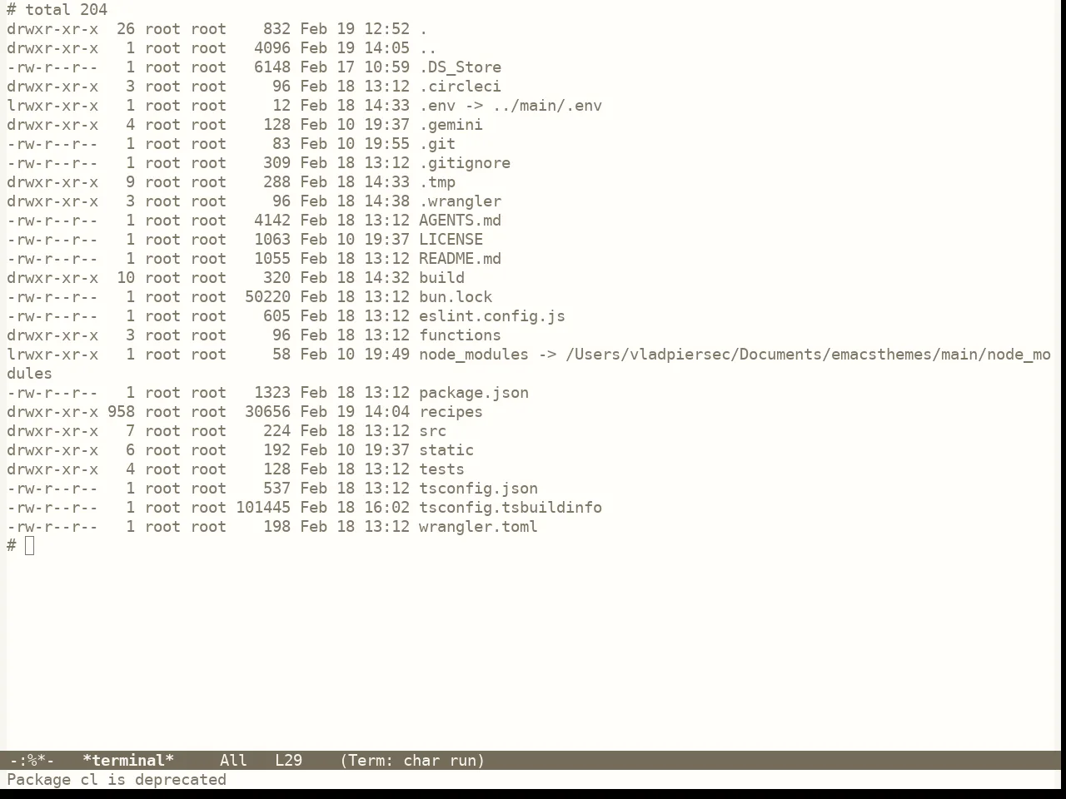The width and height of the screenshot is (1066, 799).
Task: Click the .circleci directory entry
Action: 460,87
